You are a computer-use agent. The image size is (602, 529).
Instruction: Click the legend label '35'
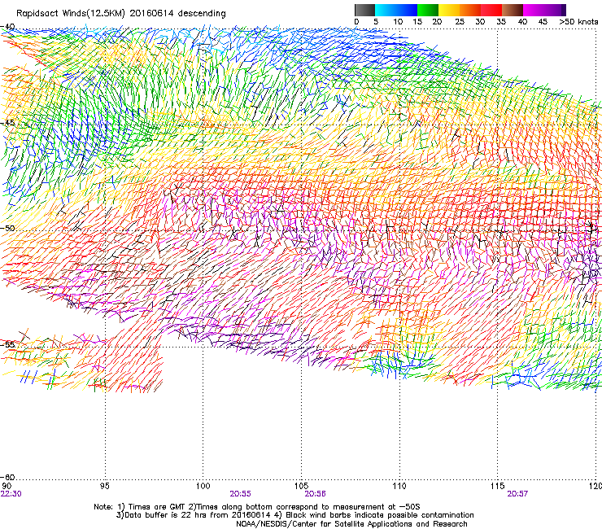point(501,22)
